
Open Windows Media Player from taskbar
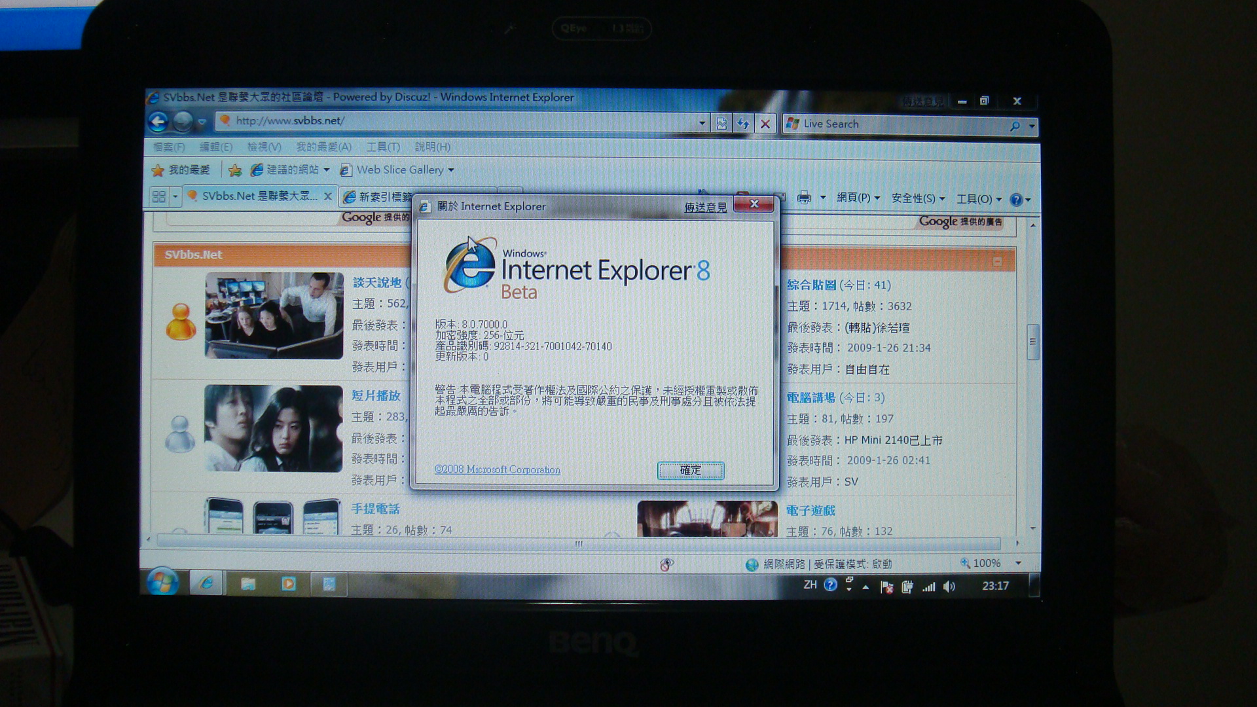pos(289,583)
